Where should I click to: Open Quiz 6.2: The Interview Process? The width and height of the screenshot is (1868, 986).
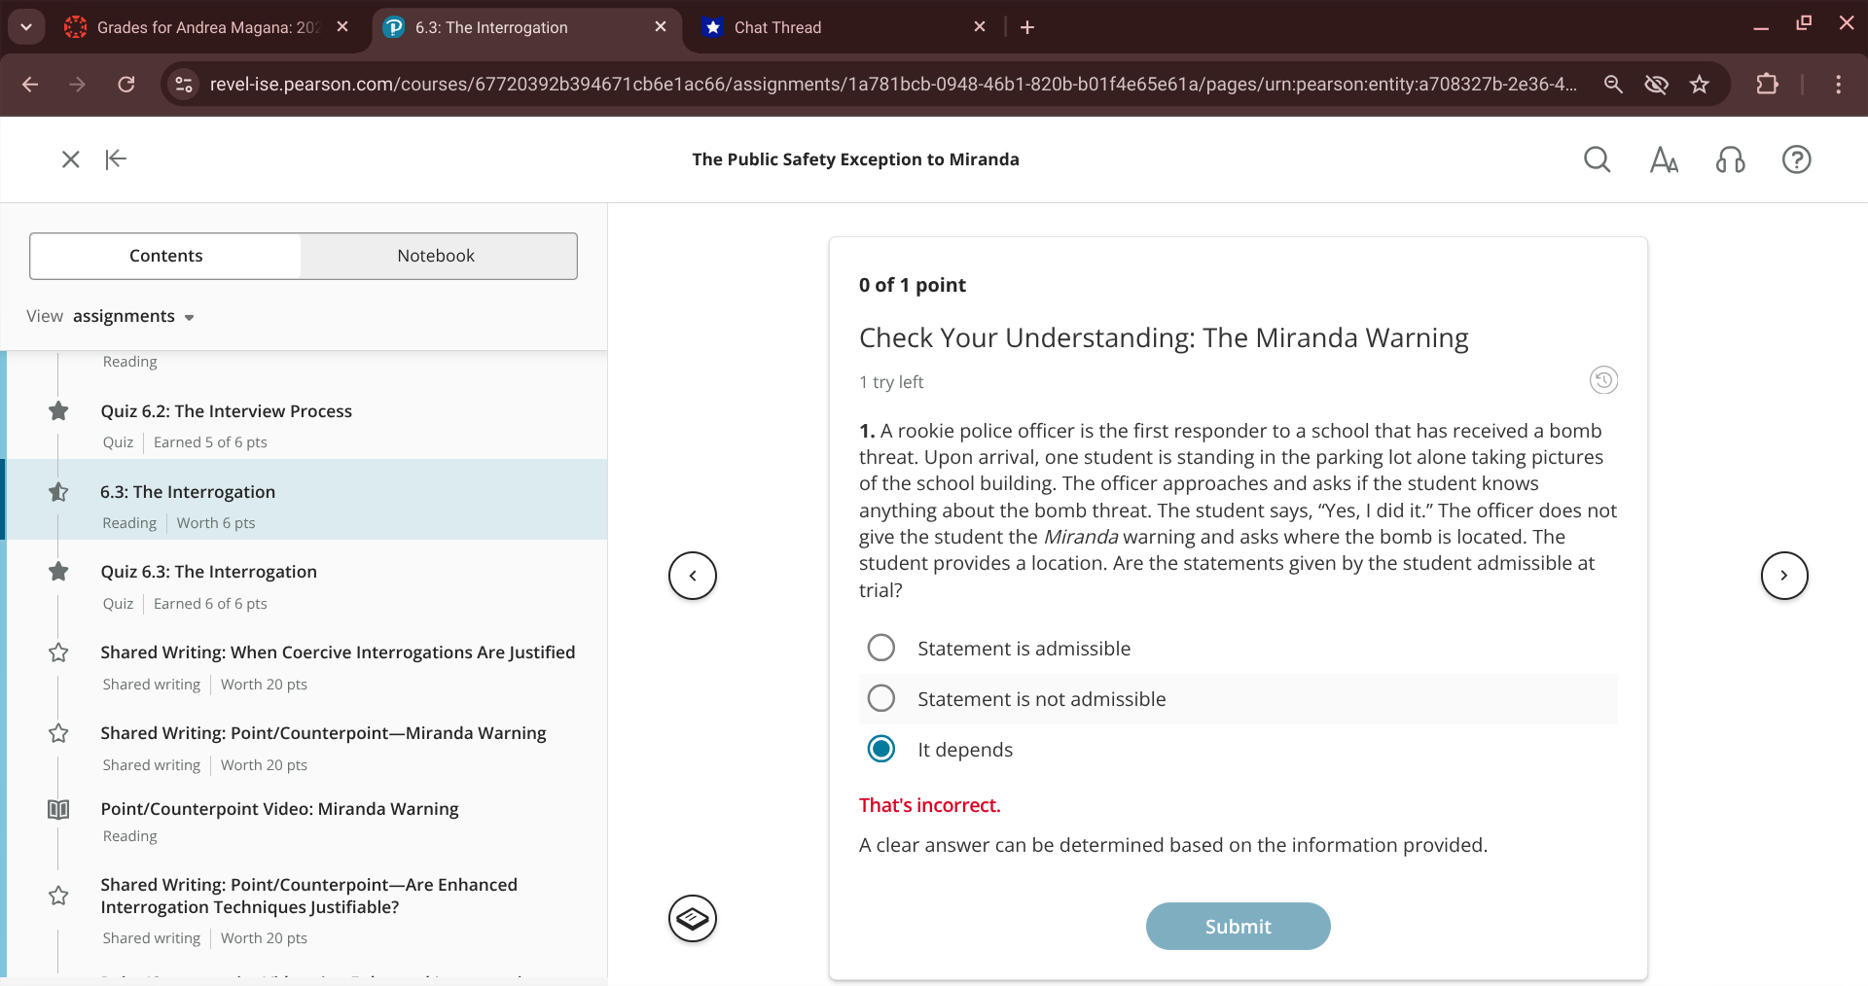pyautogui.click(x=227, y=411)
